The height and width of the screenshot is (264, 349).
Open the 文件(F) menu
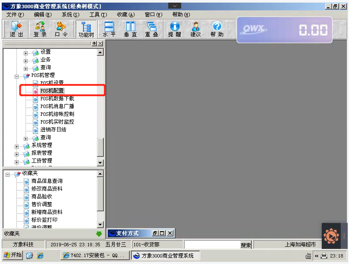[x=15, y=15]
